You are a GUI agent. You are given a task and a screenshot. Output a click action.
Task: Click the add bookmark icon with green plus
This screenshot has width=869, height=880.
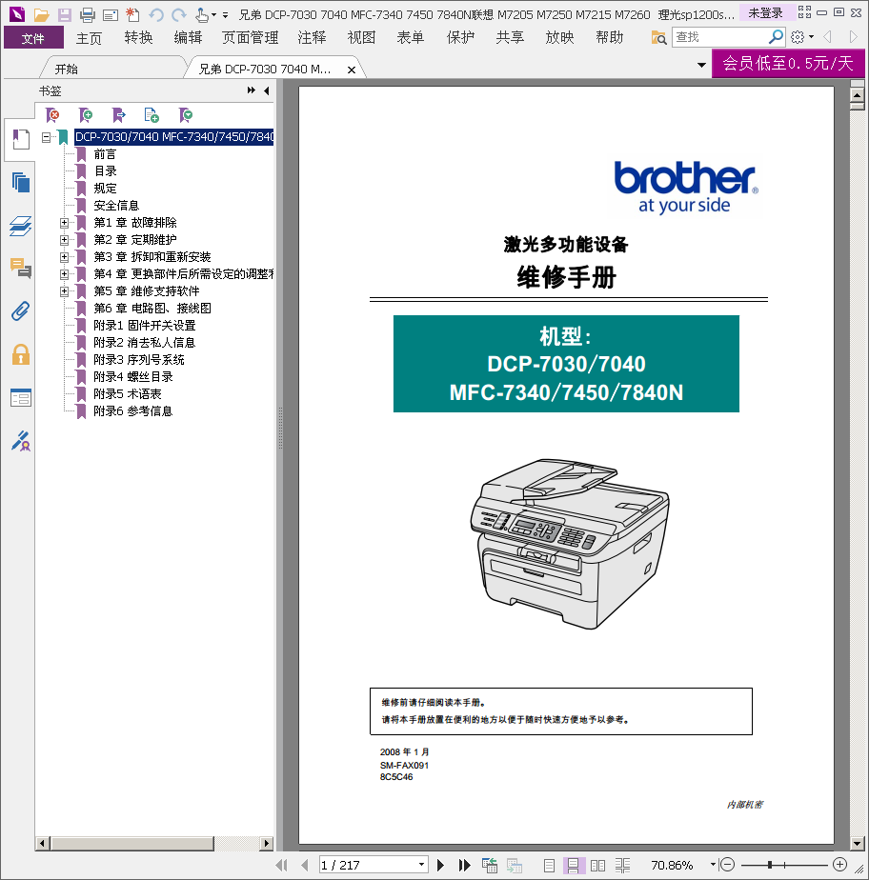point(86,115)
